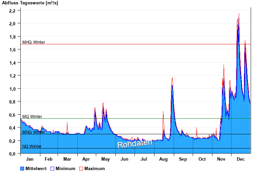Select the MNQ Winter line label
This screenshot has height=186, width=271.
pyautogui.click(x=34, y=132)
